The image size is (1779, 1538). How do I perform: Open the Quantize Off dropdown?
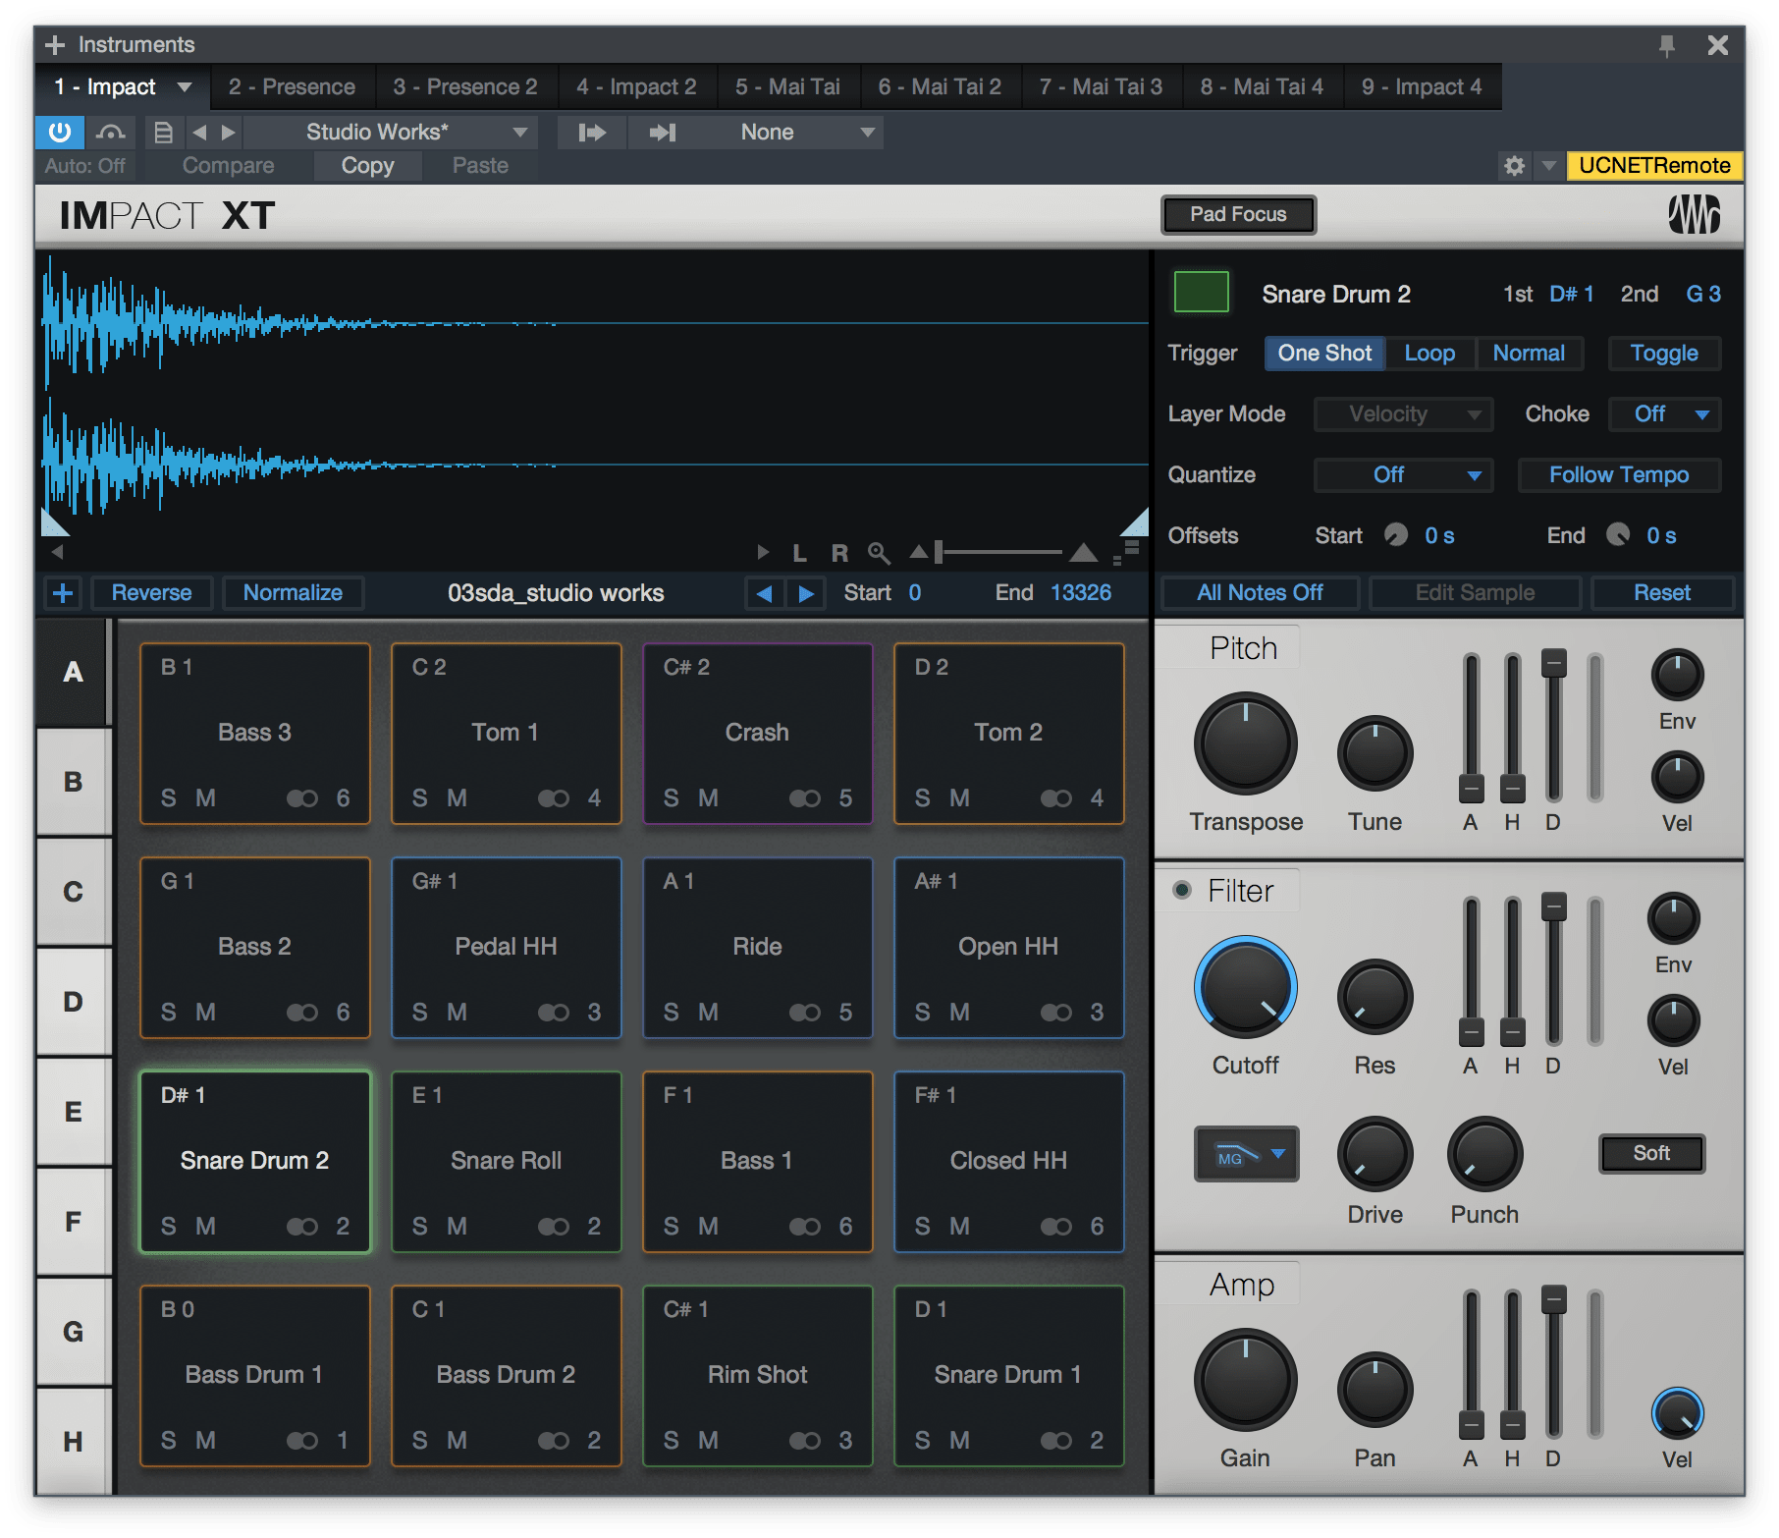(x=1403, y=474)
